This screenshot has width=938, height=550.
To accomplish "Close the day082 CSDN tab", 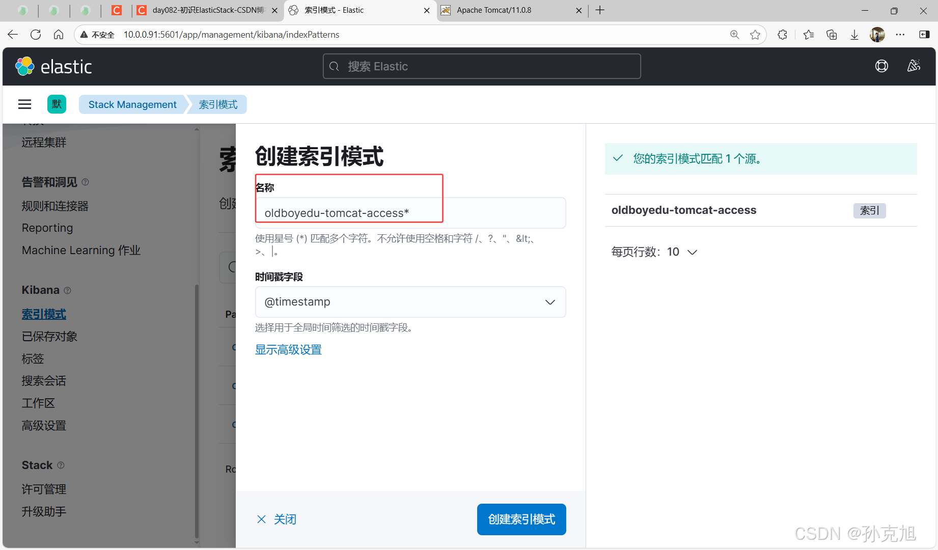I will pyautogui.click(x=274, y=10).
